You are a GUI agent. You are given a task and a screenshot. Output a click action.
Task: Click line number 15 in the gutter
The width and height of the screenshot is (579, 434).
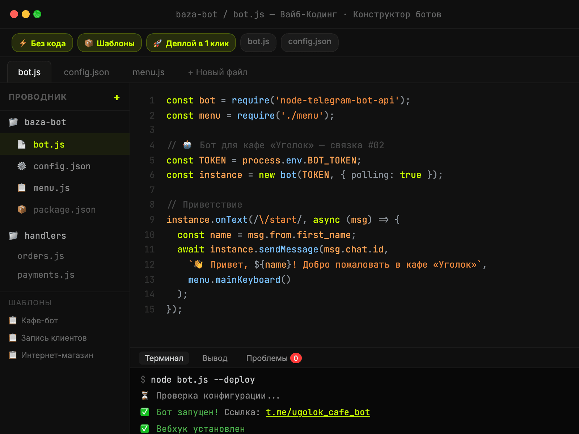pyautogui.click(x=149, y=309)
